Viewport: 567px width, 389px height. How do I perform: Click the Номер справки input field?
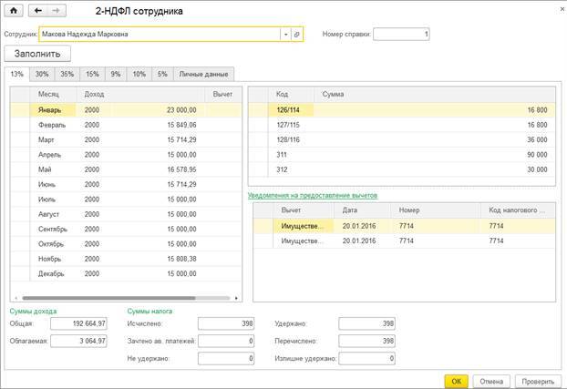click(401, 35)
